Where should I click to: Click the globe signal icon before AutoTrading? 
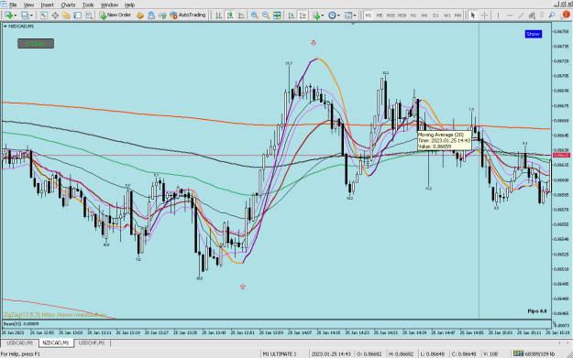162,16
